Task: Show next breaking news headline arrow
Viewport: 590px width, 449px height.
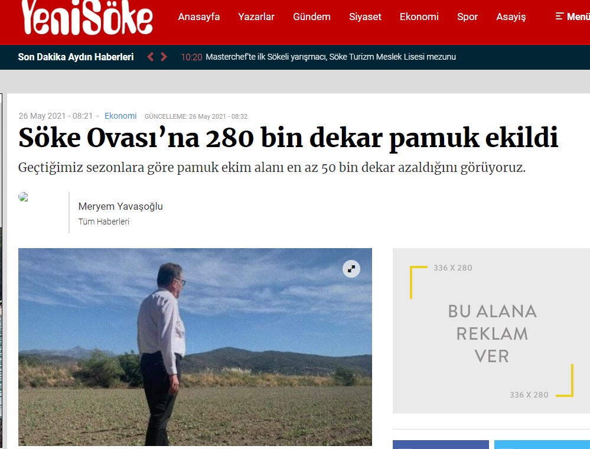Action: pos(164,57)
